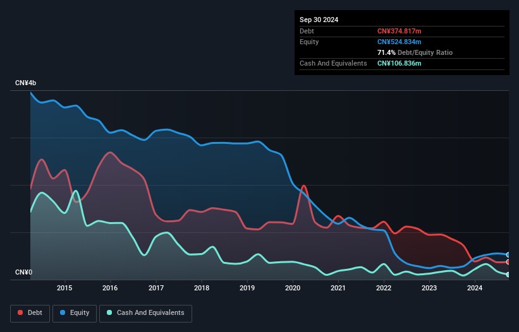Click the CN¥4b y-axis label
The width and height of the screenshot is (519, 332).
coord(25,83)
